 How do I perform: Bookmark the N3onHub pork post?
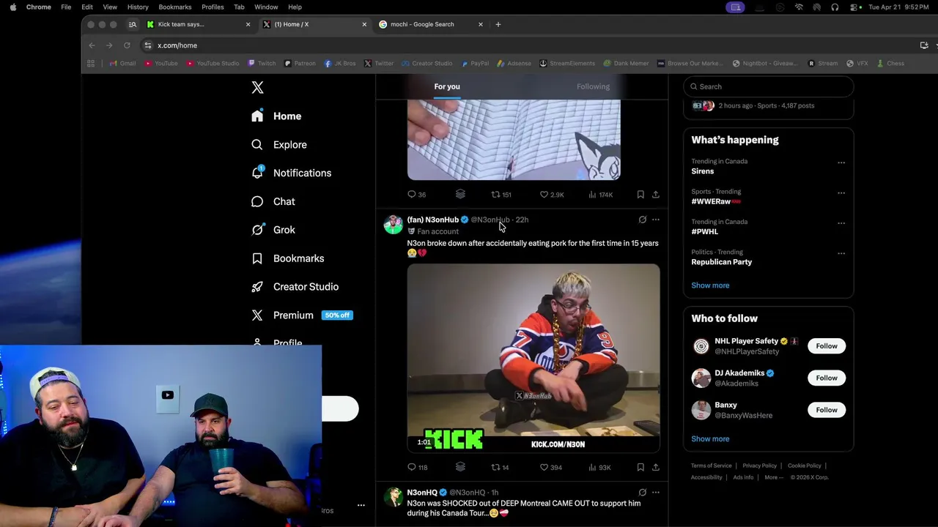click(x=640, y=467)
